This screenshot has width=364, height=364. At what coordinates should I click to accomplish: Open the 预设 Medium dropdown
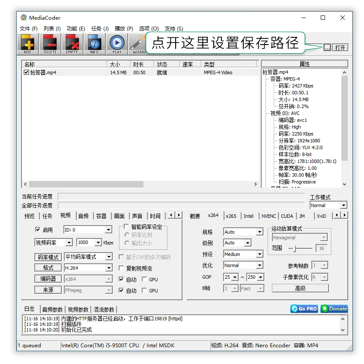[243, 254]
